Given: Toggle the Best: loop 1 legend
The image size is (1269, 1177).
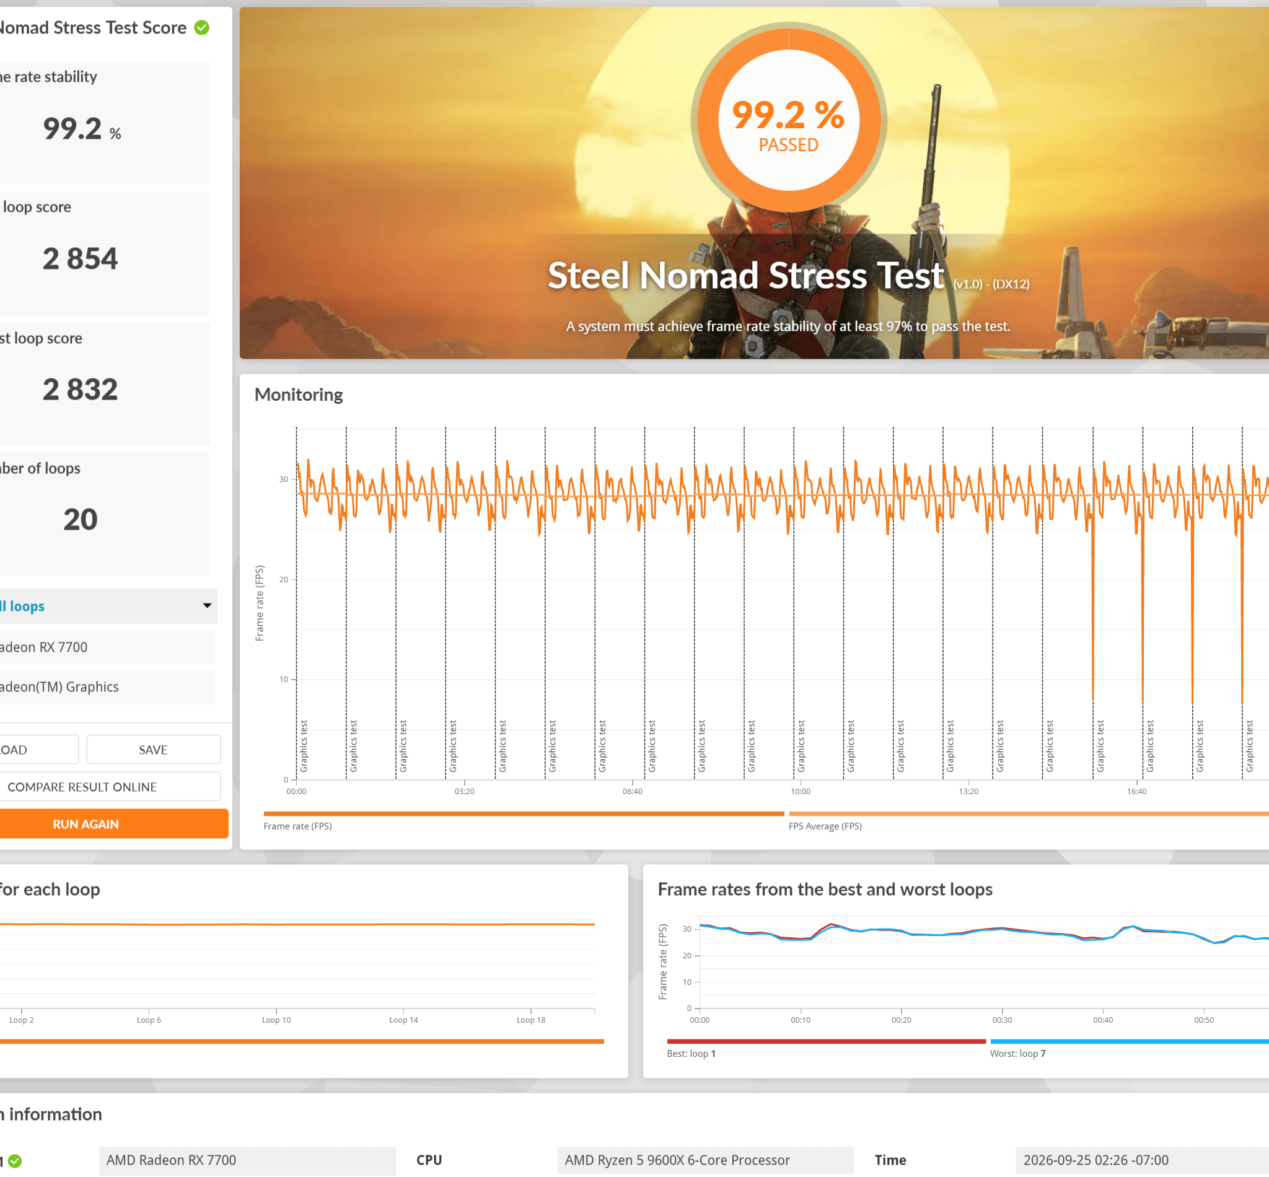Looking at the screenshot, I should (692, 1054).
